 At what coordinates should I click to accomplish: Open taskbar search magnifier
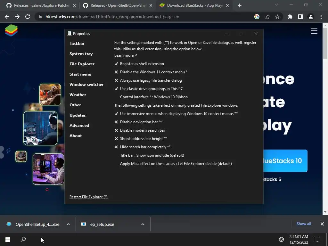coord(23,240)
